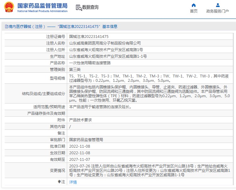Click National Medical Products Administration text
Image resolution: width=236 pixels, height=190 pixels.
(x=42, y=11)
